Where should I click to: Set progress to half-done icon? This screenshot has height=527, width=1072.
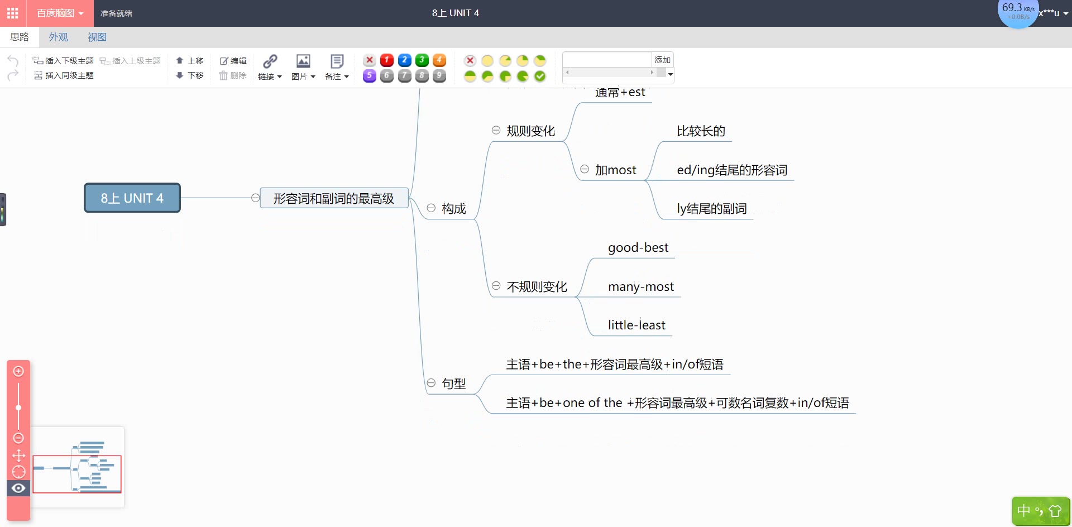(470, 76)
